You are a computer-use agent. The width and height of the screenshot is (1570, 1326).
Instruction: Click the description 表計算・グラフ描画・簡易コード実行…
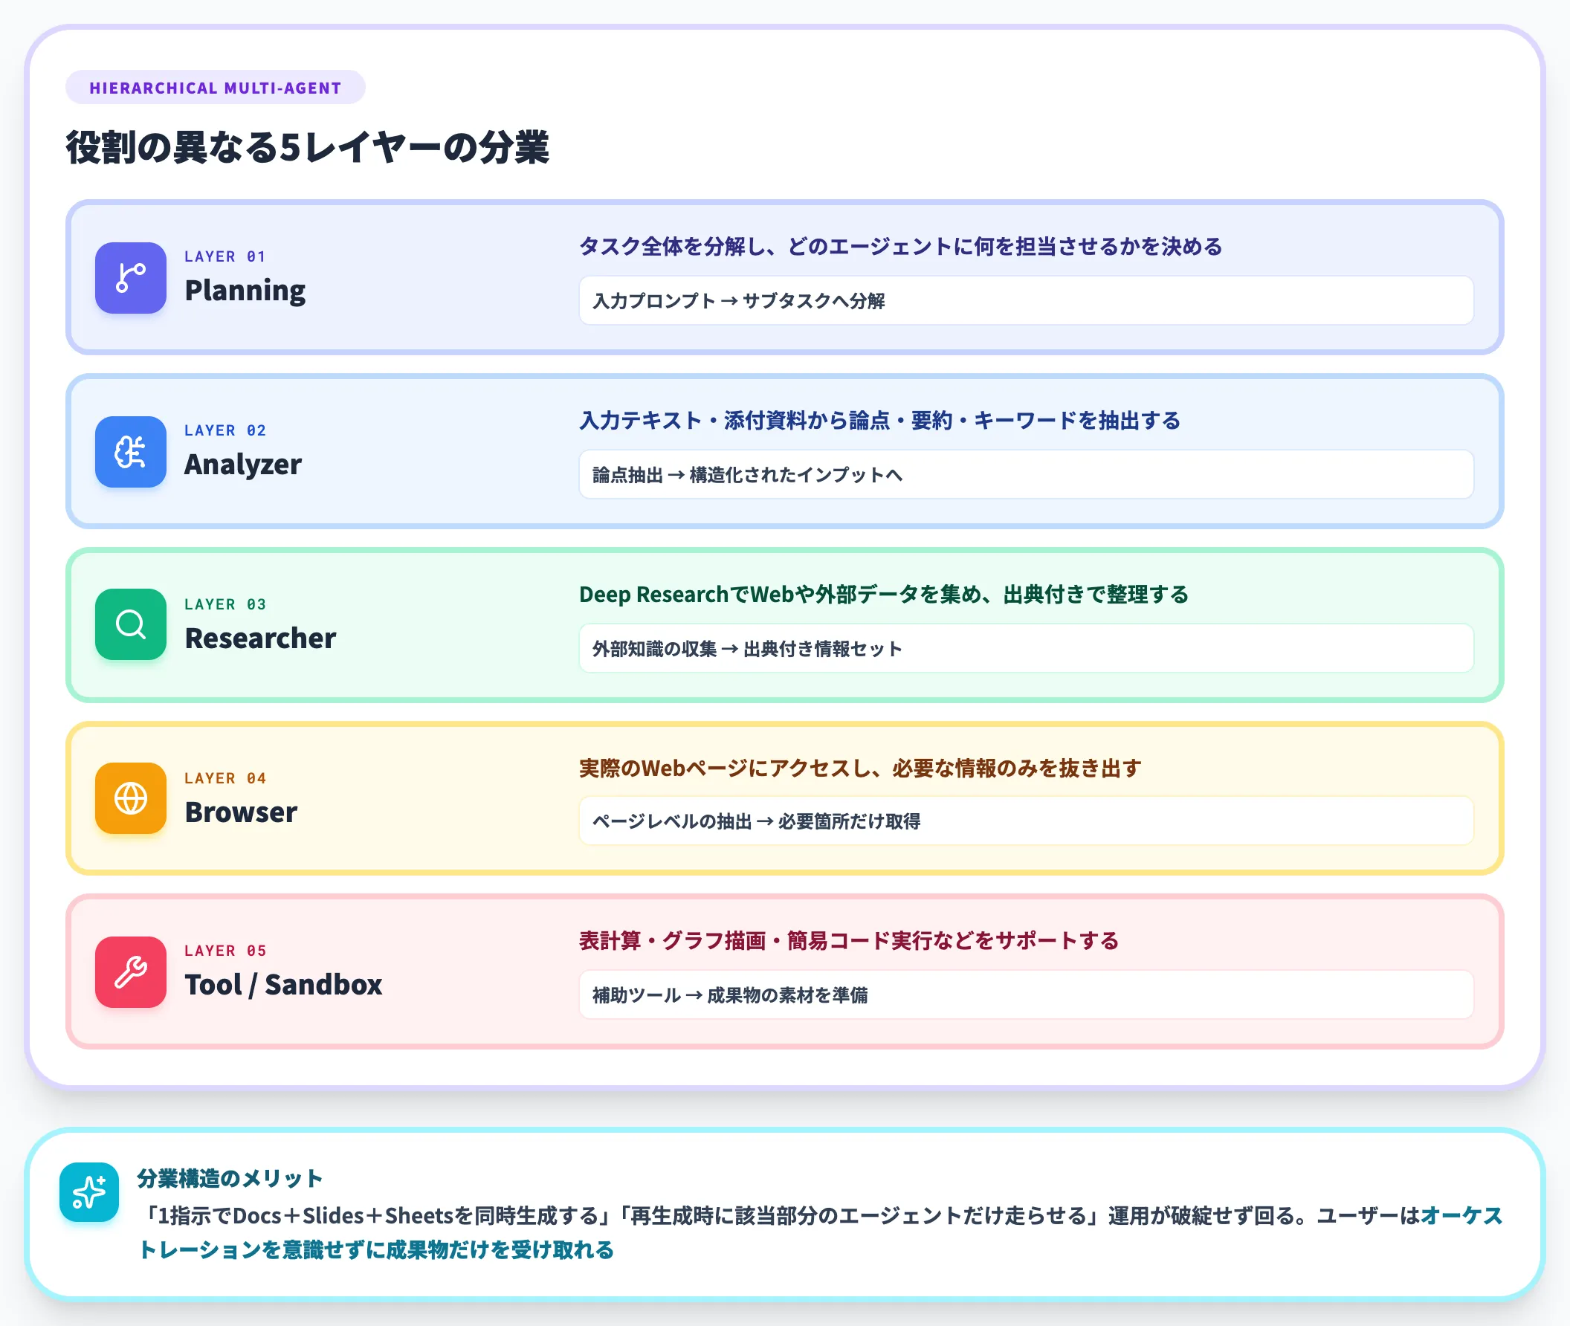tap(849, 941)
